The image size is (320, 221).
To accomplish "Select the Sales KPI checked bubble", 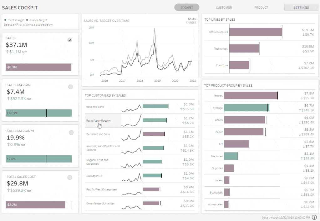I will pos(70,40).
